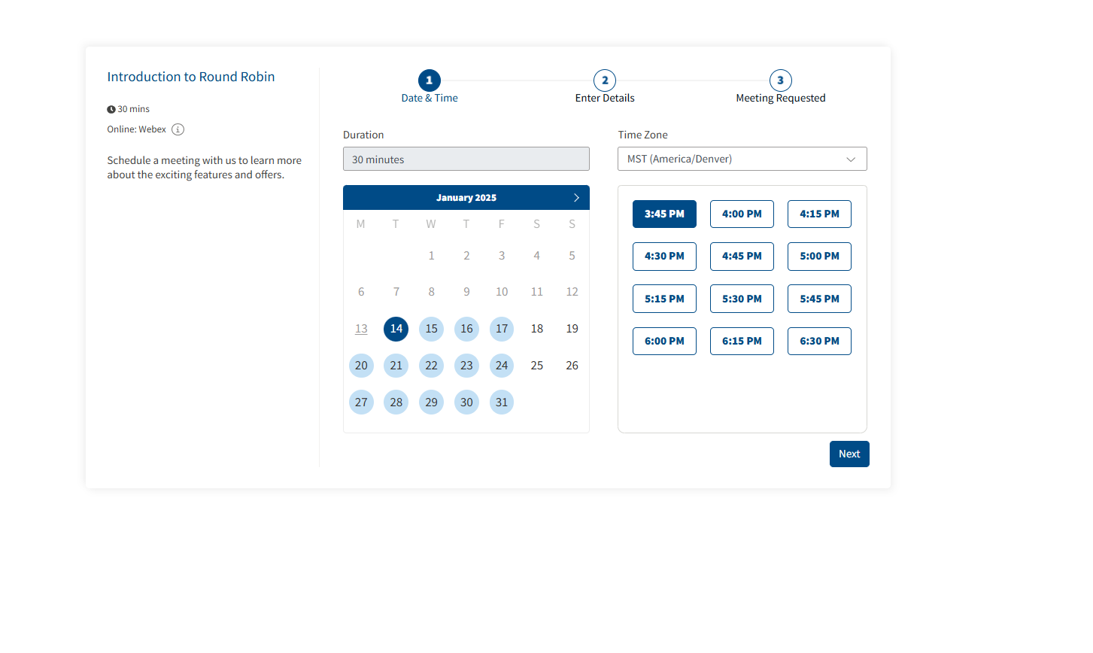Select the 4:30 PM time slot
Screen dimensions: 1093x653
664,257
